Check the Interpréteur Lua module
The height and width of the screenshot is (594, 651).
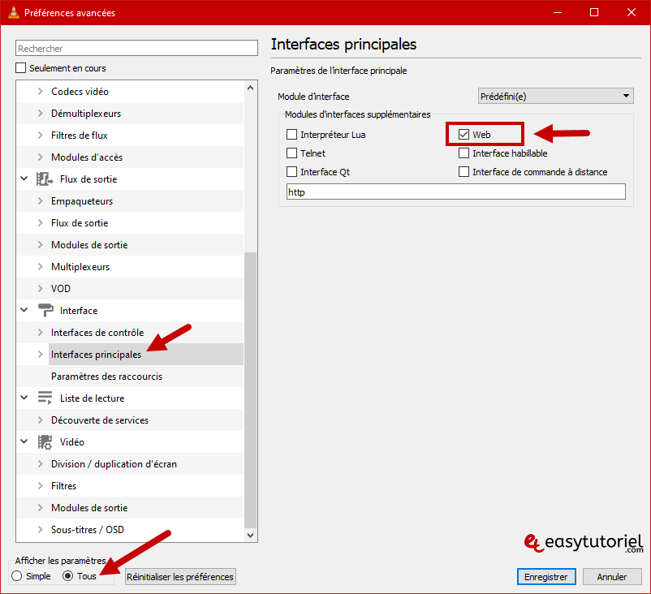click(x=292, y=135)
